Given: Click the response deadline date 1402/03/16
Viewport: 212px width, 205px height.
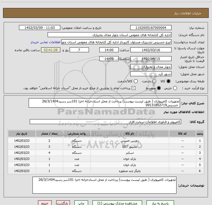Looking at the screenshot, I should click(151, 50).
